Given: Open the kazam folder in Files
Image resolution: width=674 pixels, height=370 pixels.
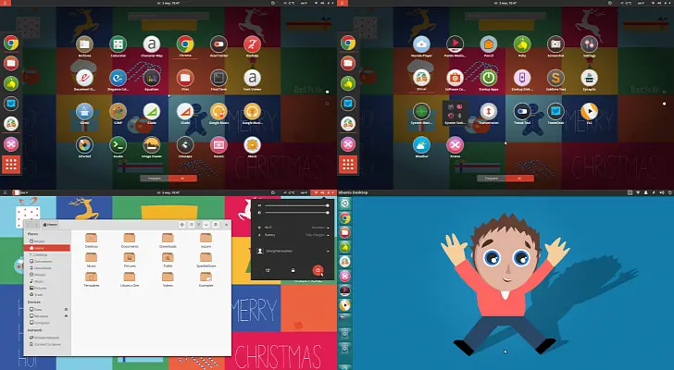Looking at the screenshot, I should (206, 240).
